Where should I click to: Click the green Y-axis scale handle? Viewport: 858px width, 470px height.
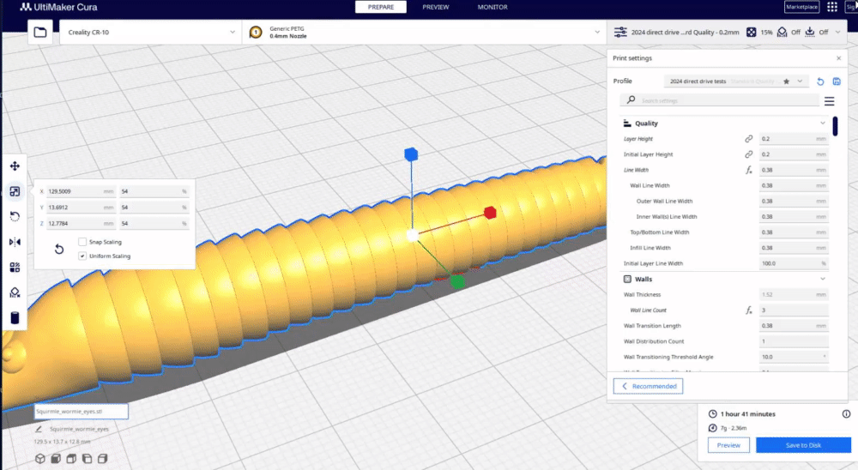click(457, 282)
